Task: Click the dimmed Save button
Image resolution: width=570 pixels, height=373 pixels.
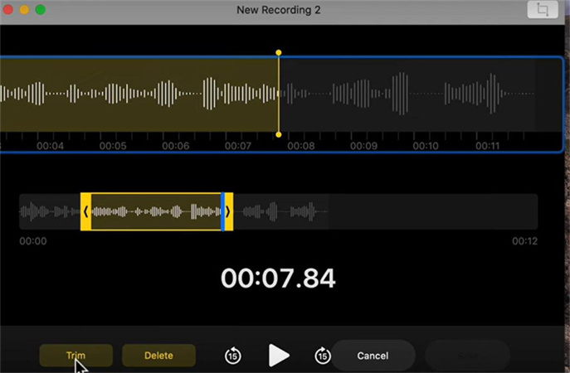Action: pos(467,356)
